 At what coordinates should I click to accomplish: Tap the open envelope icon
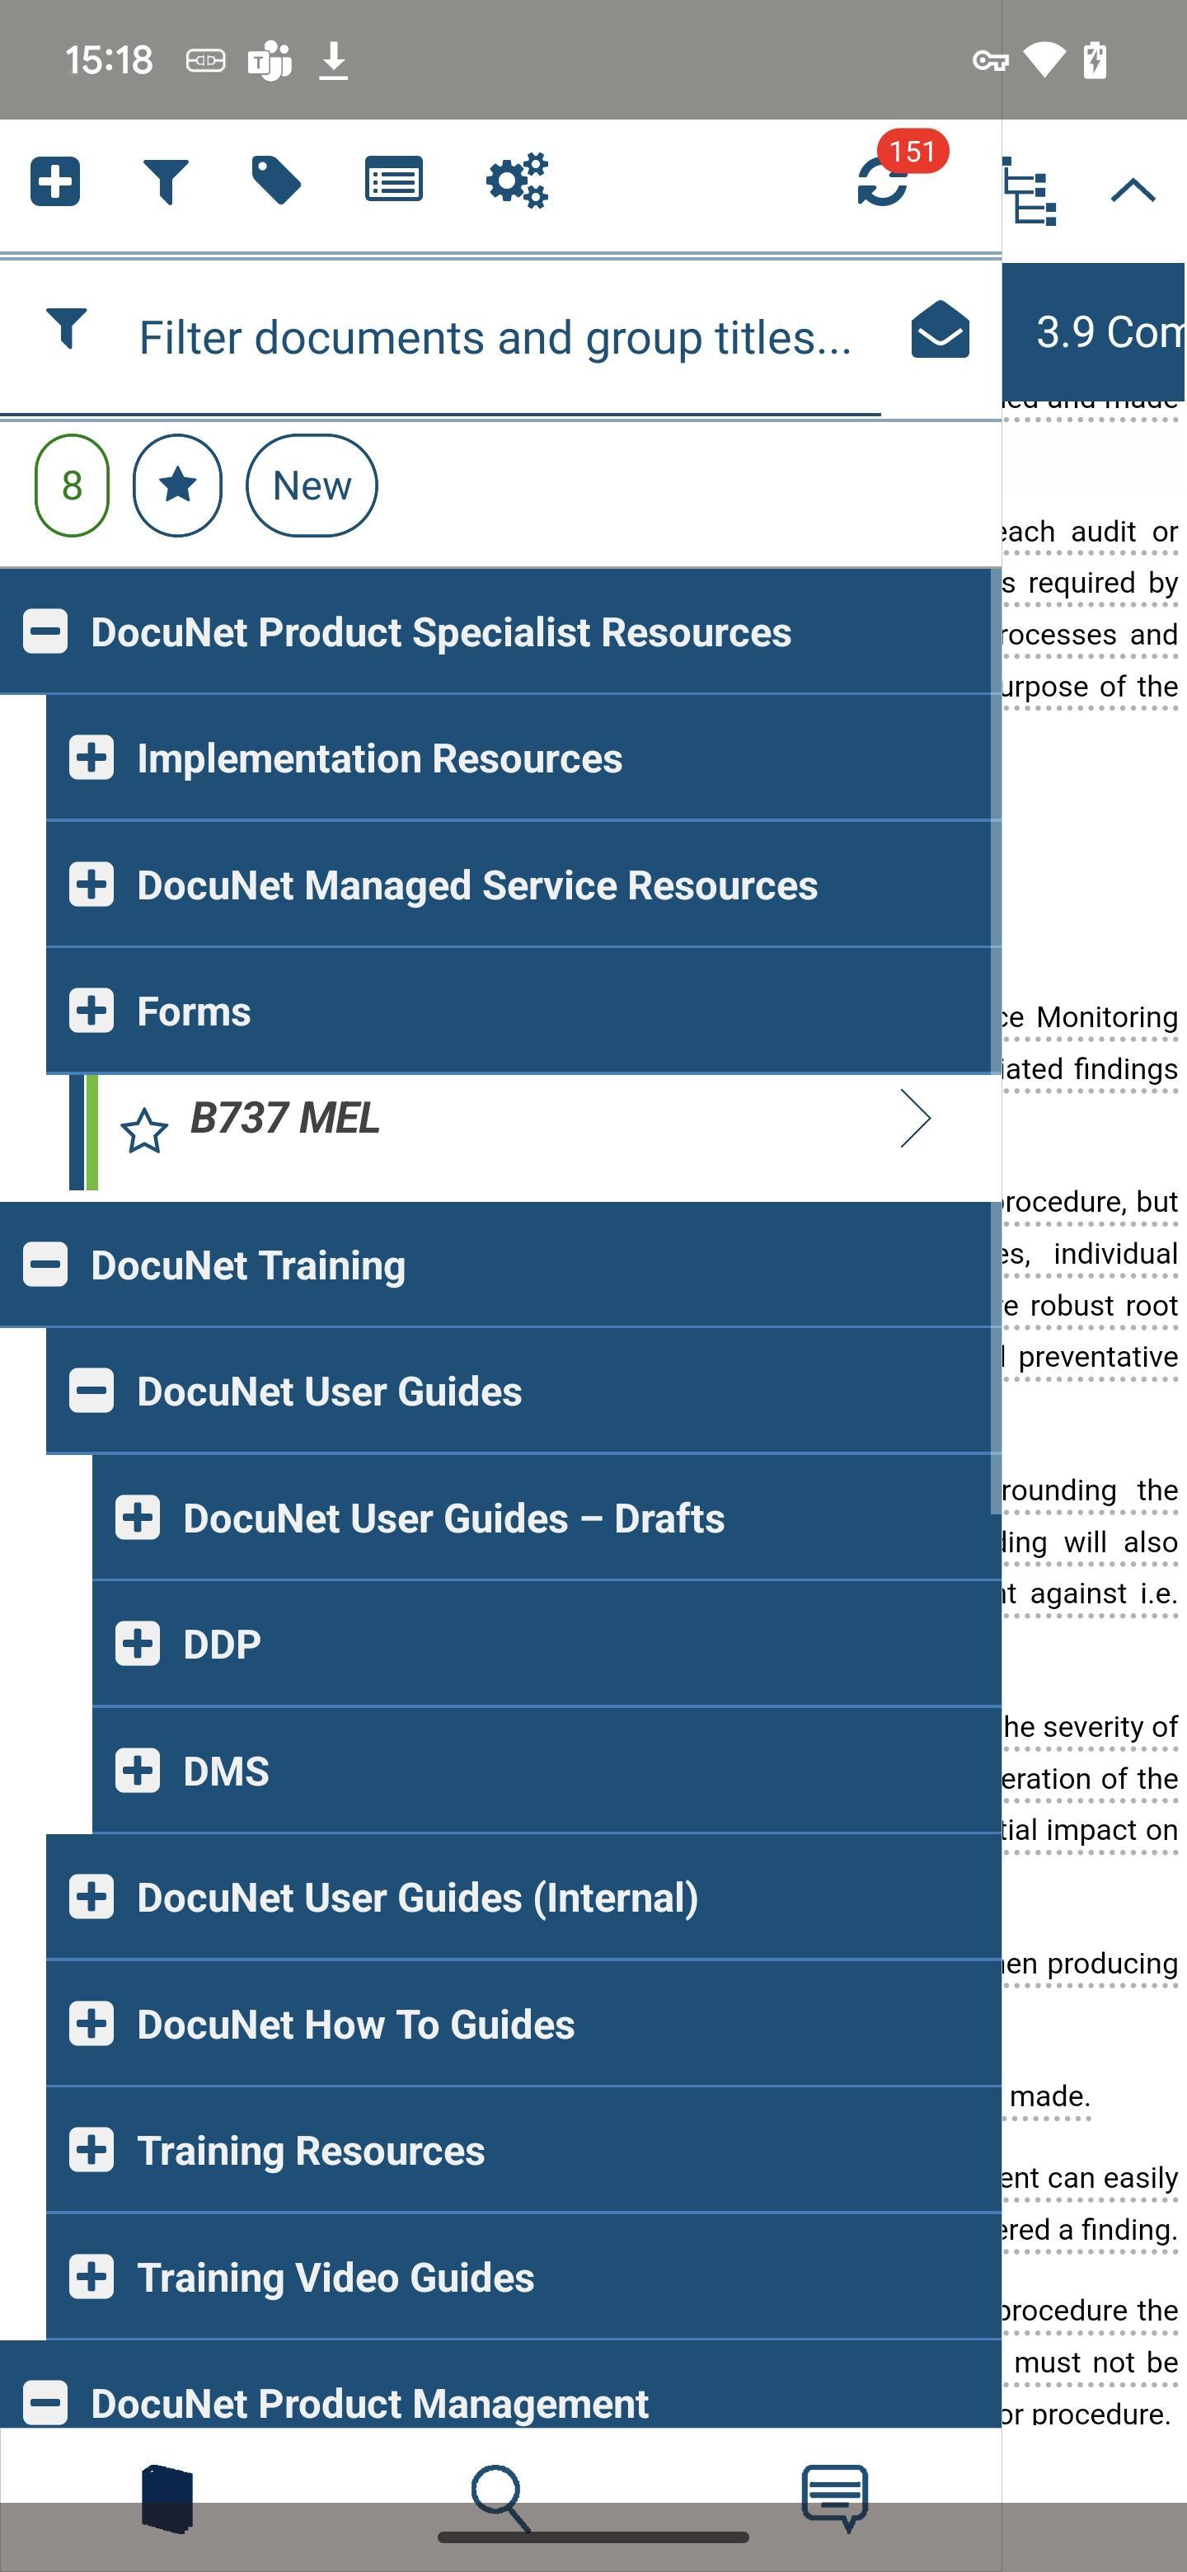(941, 330)
